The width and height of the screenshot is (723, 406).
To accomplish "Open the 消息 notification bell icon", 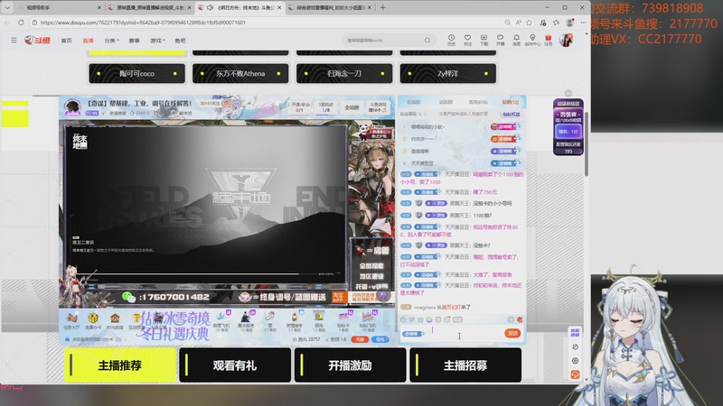I will point(516,40).
